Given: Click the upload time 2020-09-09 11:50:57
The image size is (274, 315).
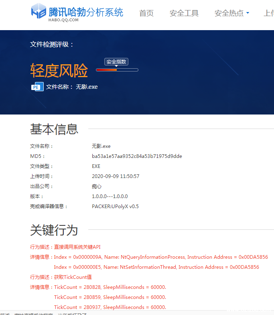Looking at the screenshot, I should [x=116, y=176].
